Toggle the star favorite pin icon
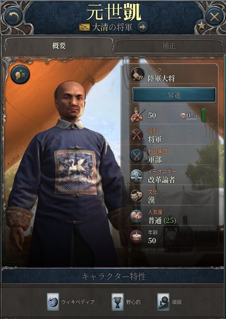The width and height of the screenshot is (226, 319). pos(201,26)
